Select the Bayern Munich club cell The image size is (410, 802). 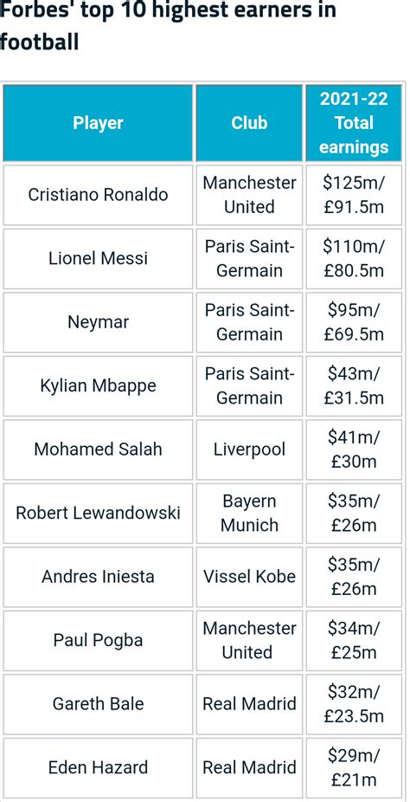(x=249, y=513)
